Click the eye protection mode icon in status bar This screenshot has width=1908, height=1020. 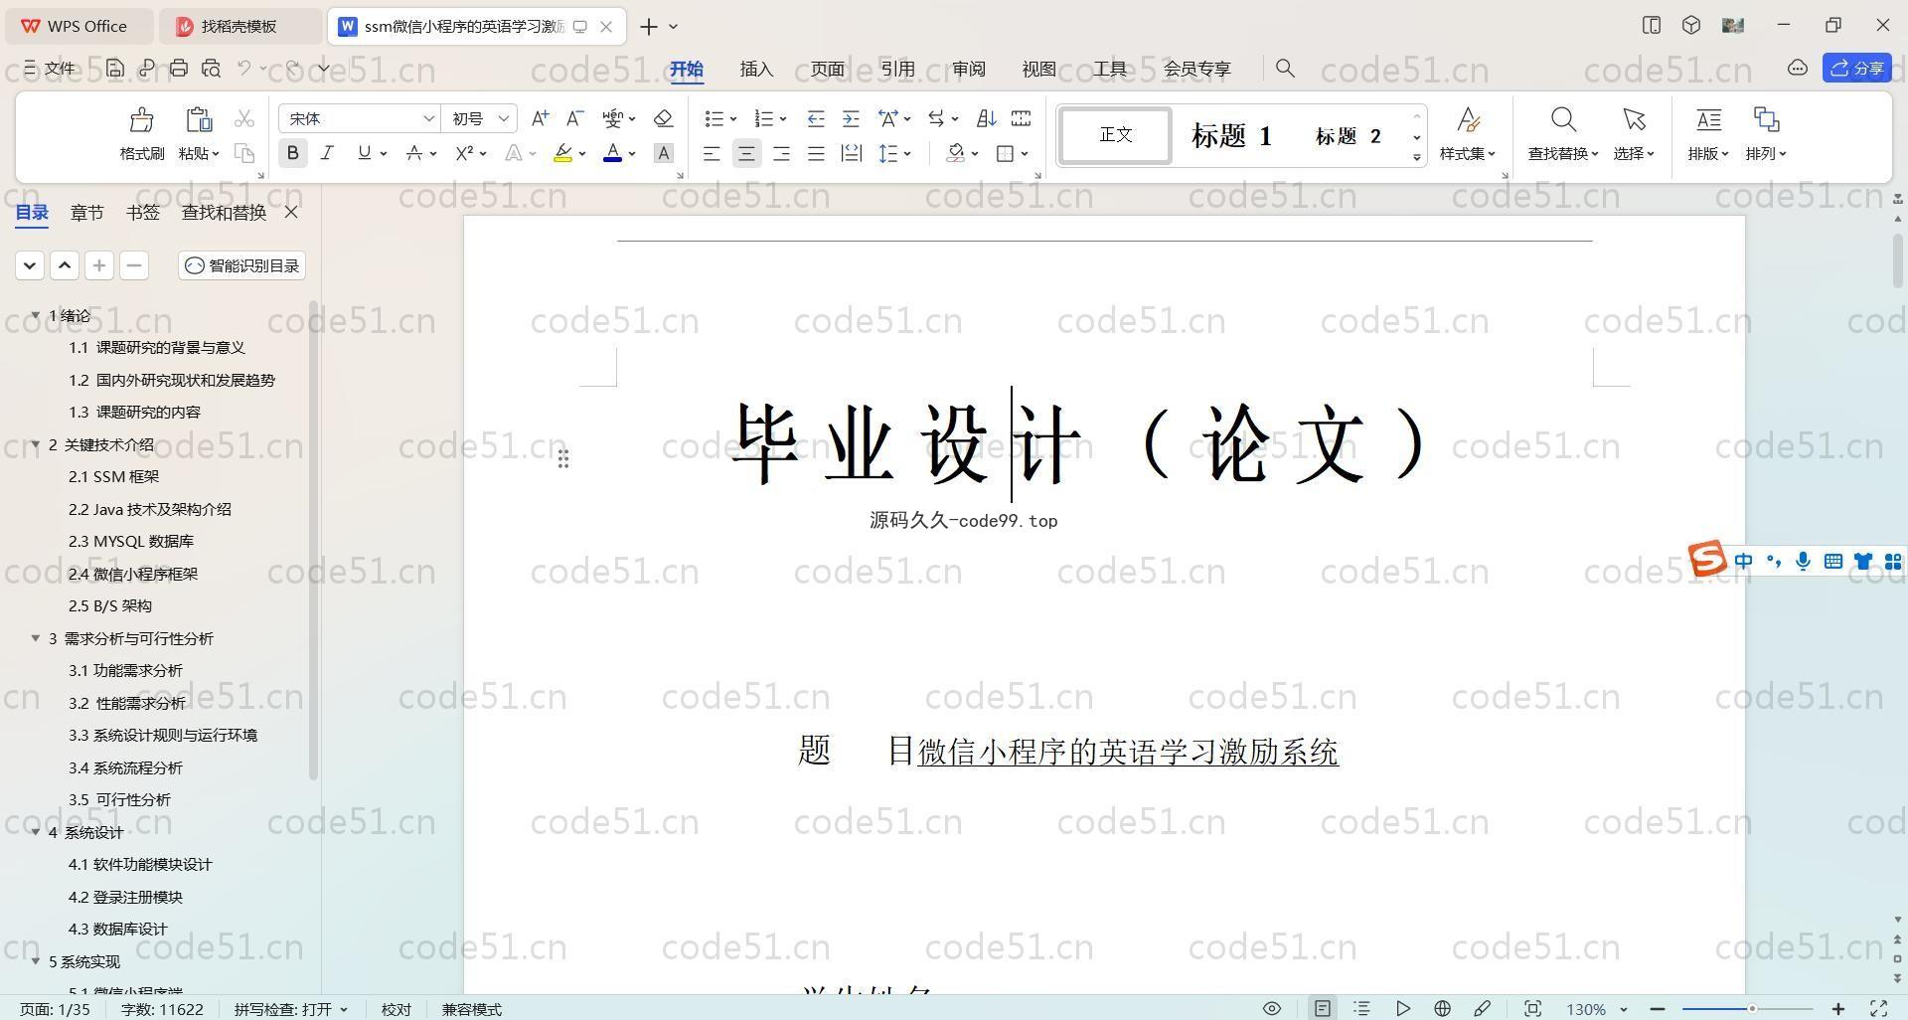1271,1008
